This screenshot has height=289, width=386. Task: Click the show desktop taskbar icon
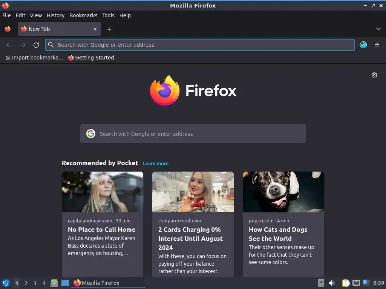tap(65, 283)
